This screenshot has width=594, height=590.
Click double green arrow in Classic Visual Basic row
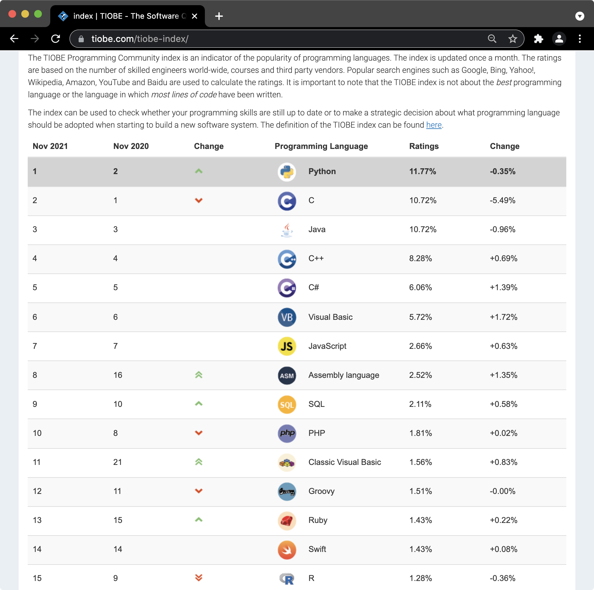(199, 462)
